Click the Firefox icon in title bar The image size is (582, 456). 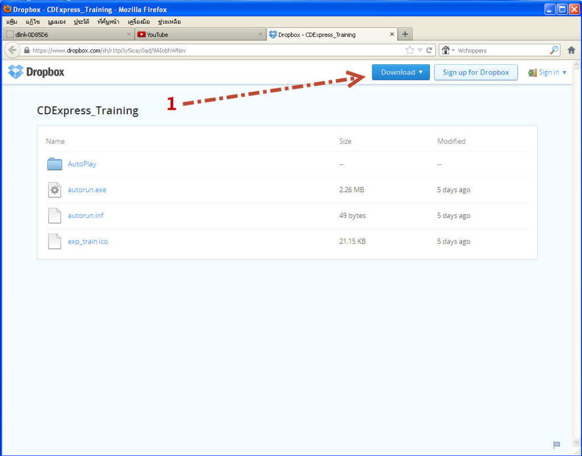click(x=7, y=9)
